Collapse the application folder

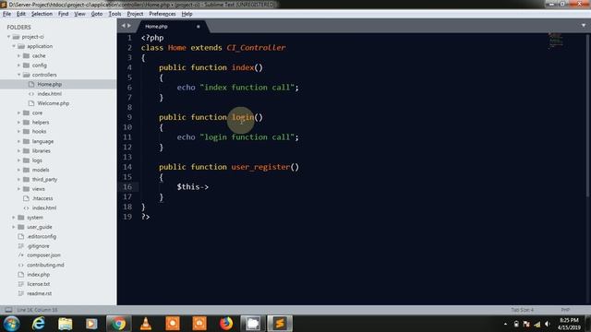tap(14, 46)
